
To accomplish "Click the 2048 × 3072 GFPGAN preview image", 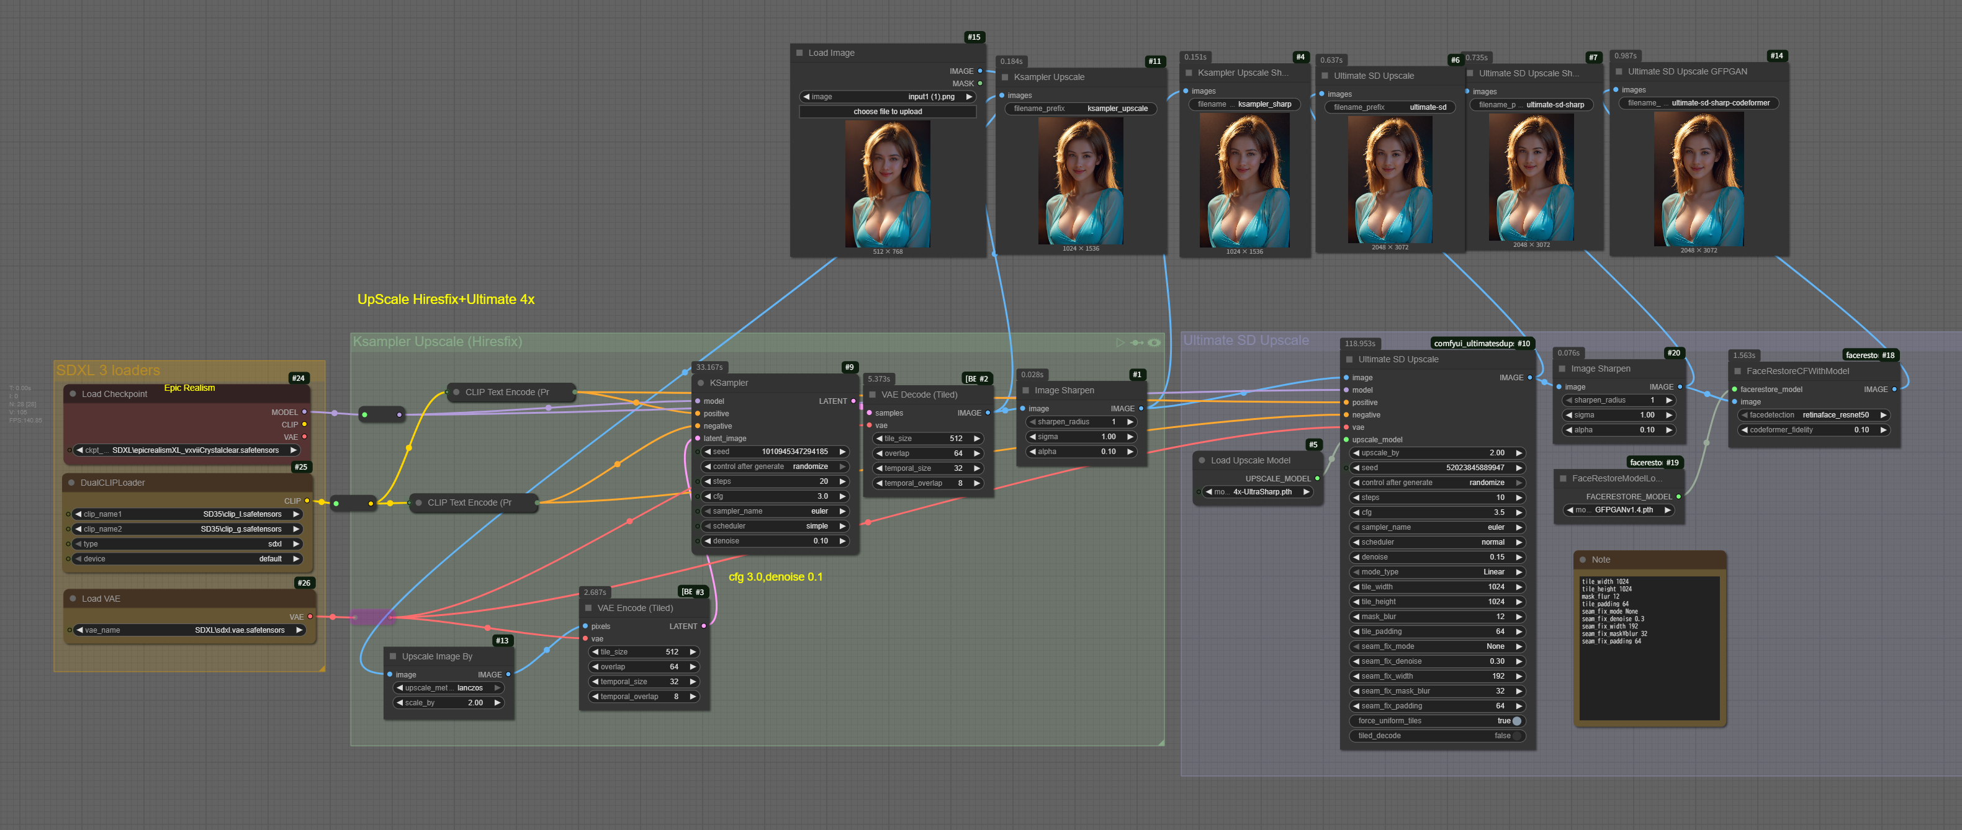I will coord(1698,179).
